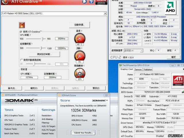Screen dimensions: 184x138
Task: Click the auto-tune button in Overdrive
Action: click(x=79, y=25)
